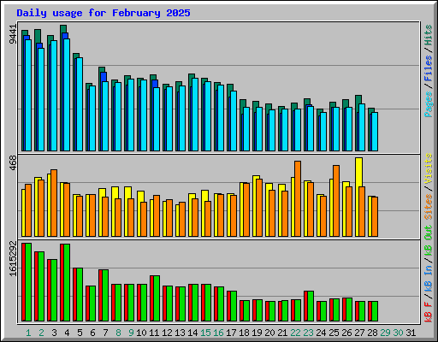Click day 18 on the x-axis
438x342 pixels.
click(x=244, y=333)
